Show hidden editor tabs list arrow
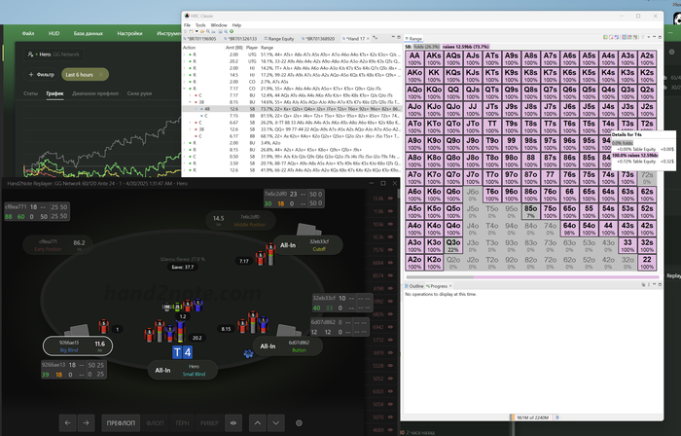Viewport: 681px width, 436px height. 375,38
